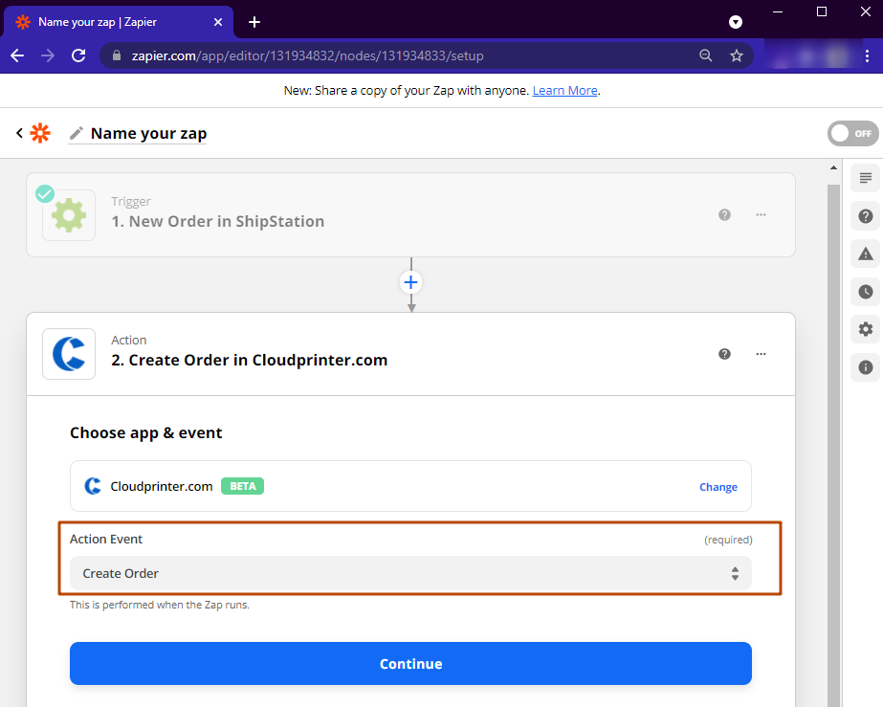
Task: Click the BETA badge next to Cloudprinter.com
Action: [243, 486]
